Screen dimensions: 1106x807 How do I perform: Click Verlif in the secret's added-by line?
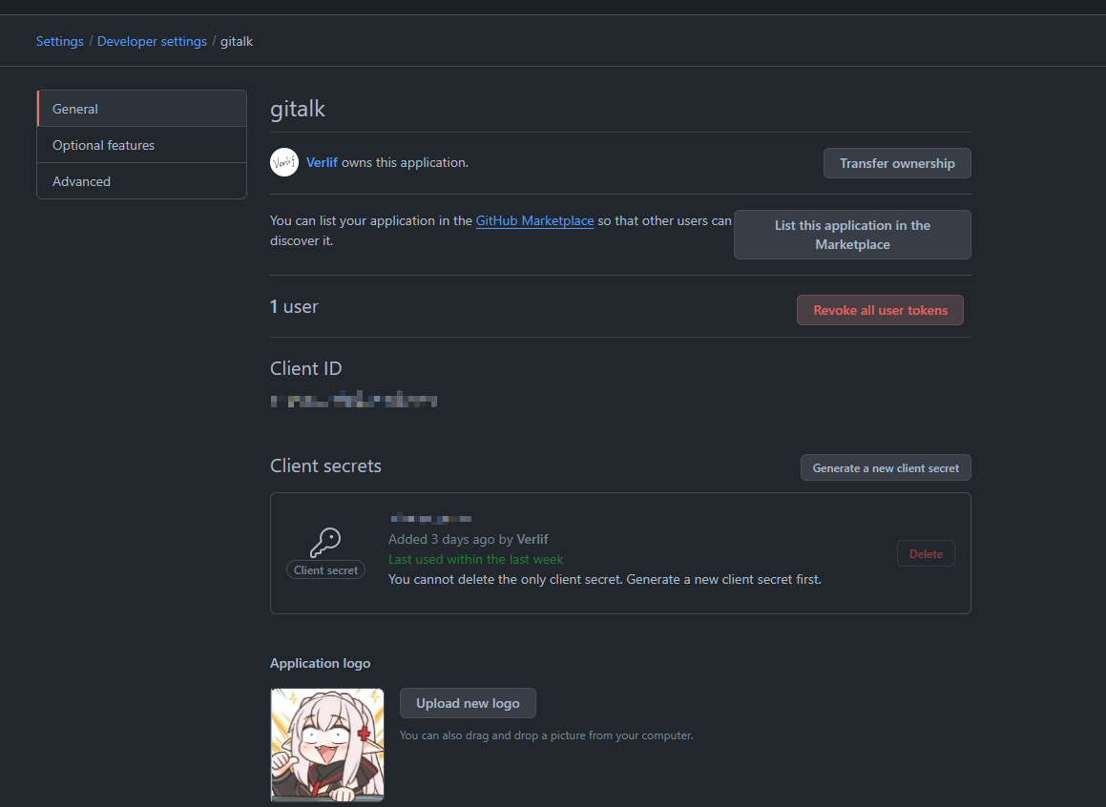point(532,539)
